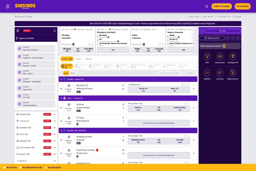Open the header search icon
Screen dimensions: 256x171
point(207,6)
